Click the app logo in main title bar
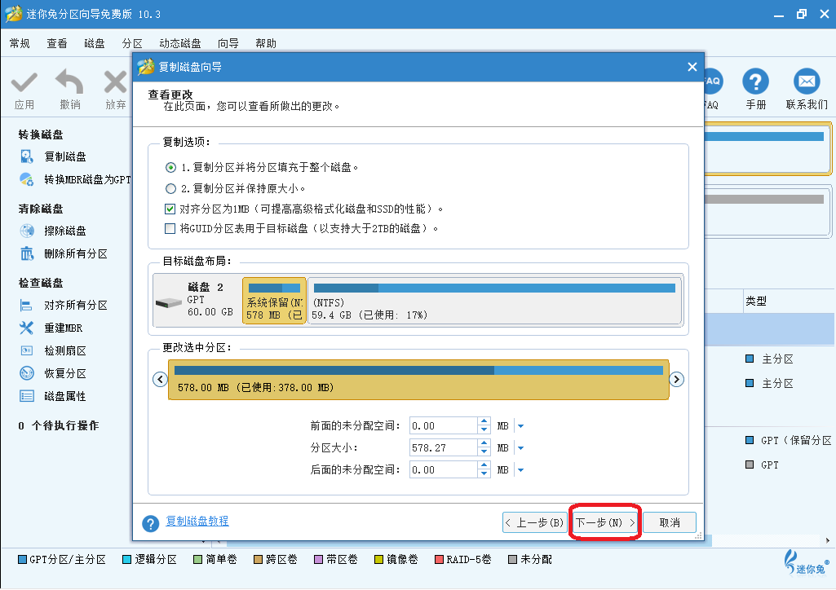This screenshot has width=836, height=590. click(13, 14)
